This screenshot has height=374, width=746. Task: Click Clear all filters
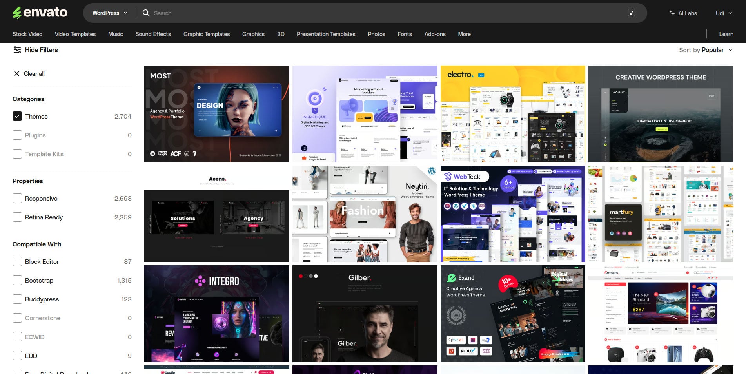[29, 73]
